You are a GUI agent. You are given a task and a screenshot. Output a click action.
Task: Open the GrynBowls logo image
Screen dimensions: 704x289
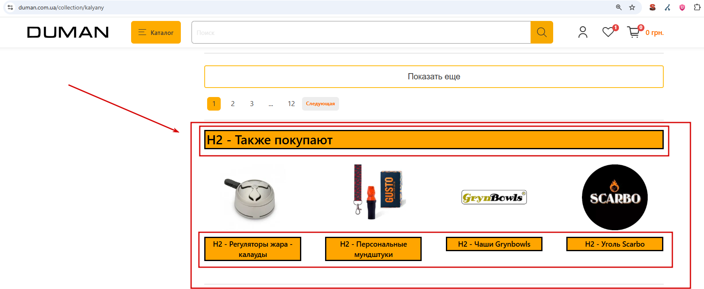(494, 197)
